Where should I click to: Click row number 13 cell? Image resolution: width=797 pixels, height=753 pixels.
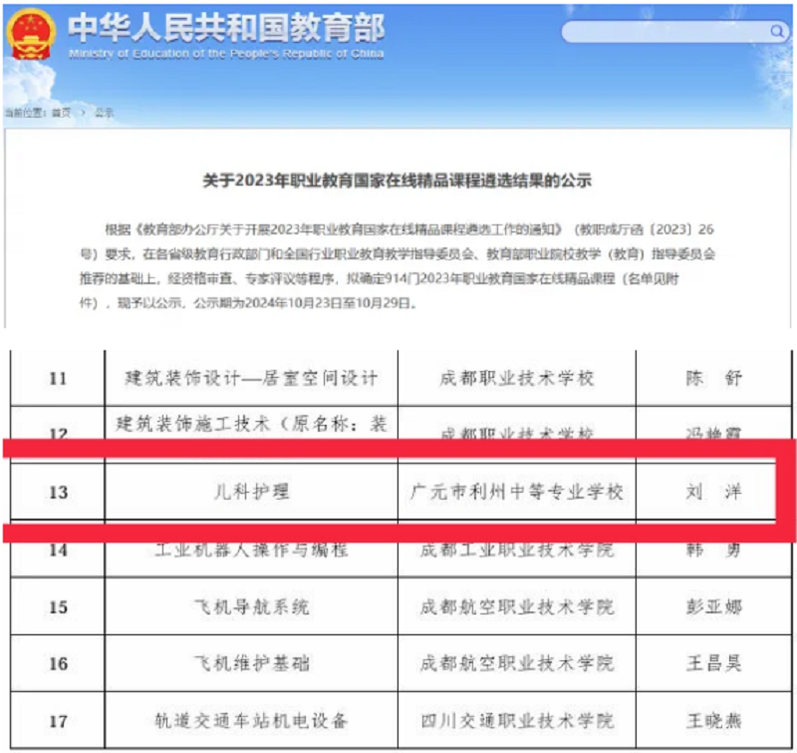[58, 492]
